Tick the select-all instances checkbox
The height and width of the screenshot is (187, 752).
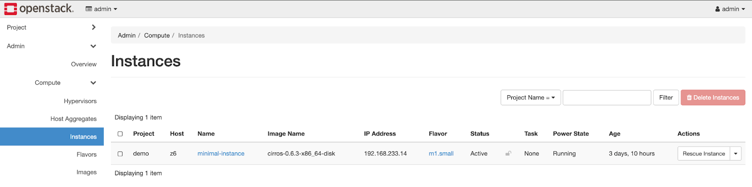120,134
